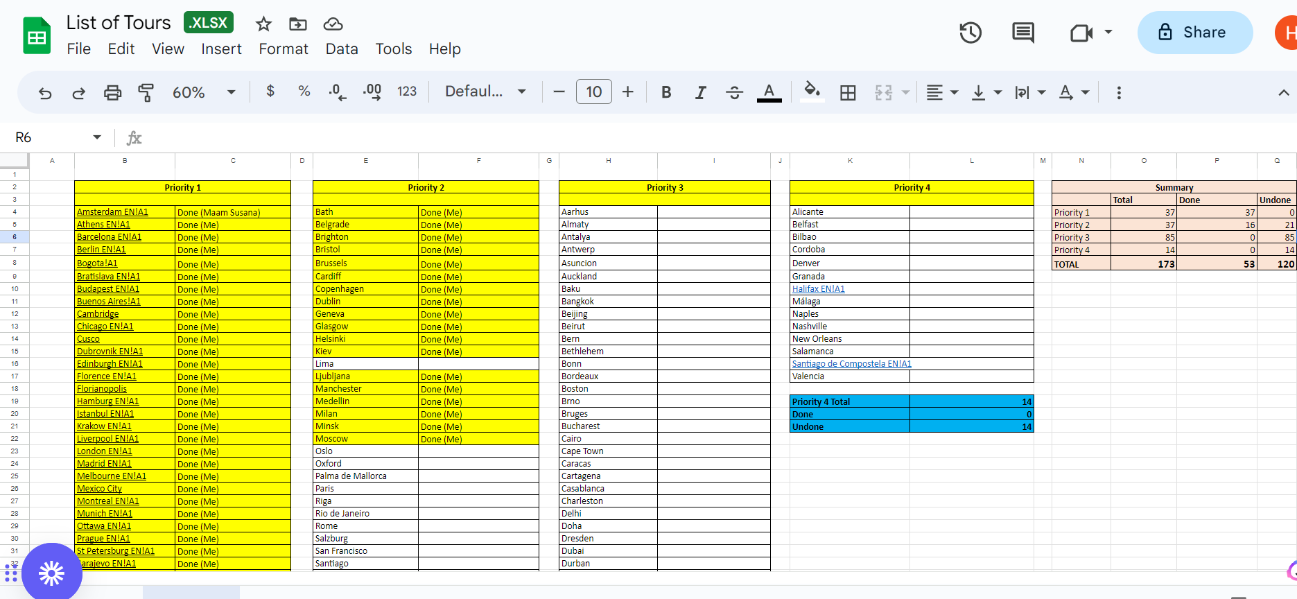Screen dimensions: 1297x599
Task: Open the File menu
Action: [x=79, y=49]
